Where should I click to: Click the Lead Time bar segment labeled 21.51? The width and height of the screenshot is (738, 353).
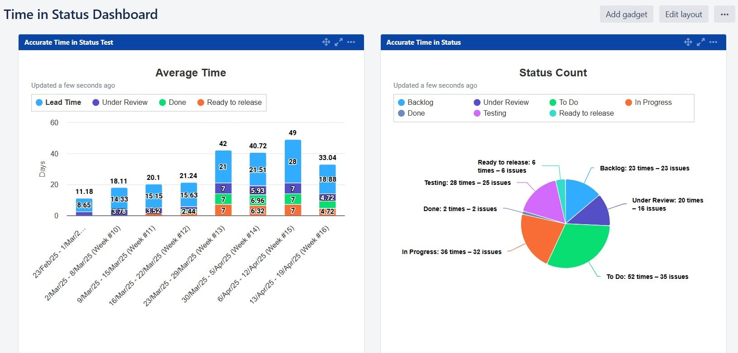(x=258, y=170)
